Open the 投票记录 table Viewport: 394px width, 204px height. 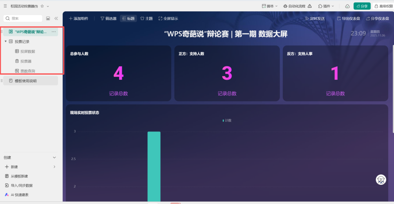point(22,42)
